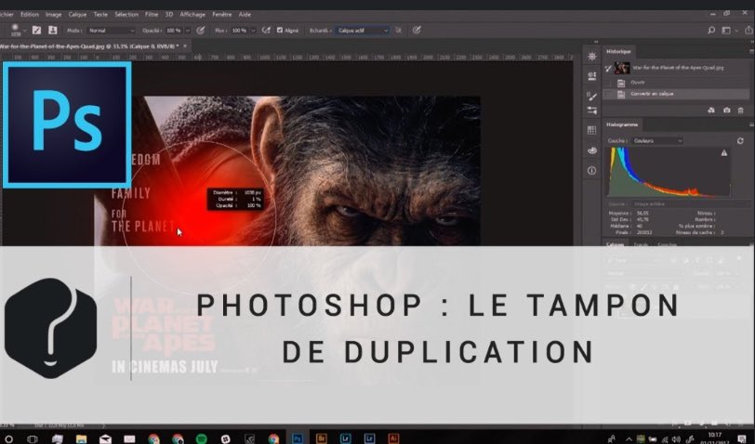Screen dimensions: 755x444
Task: Open the Color palette panel icon in dock
Action: point(591,150)
